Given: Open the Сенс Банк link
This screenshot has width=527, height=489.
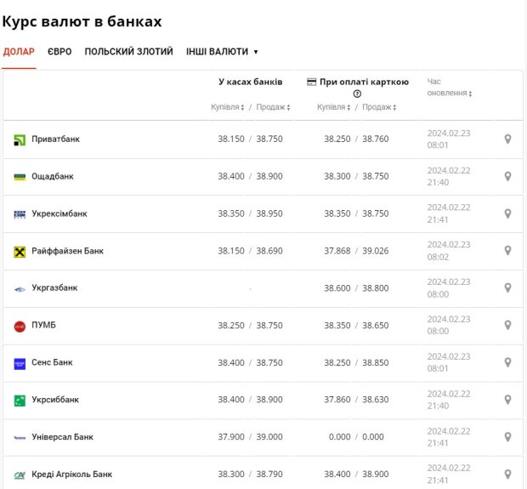Looking at the screenshot, I should tap(52, 363).
